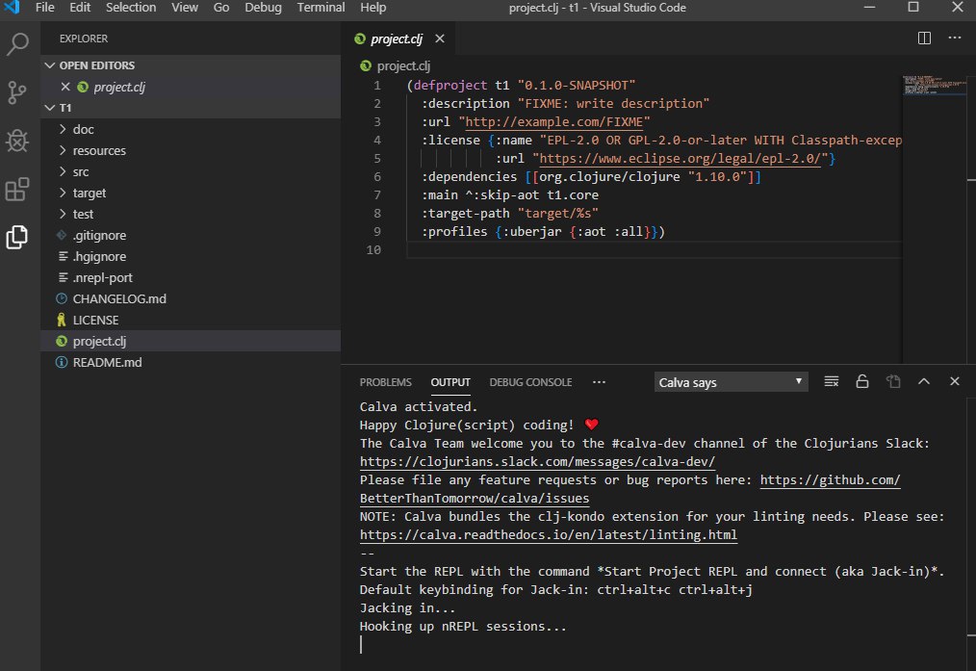The image size is (976, 671).
Task: Expand the doc folder
Action: click(x=84, y=129)
